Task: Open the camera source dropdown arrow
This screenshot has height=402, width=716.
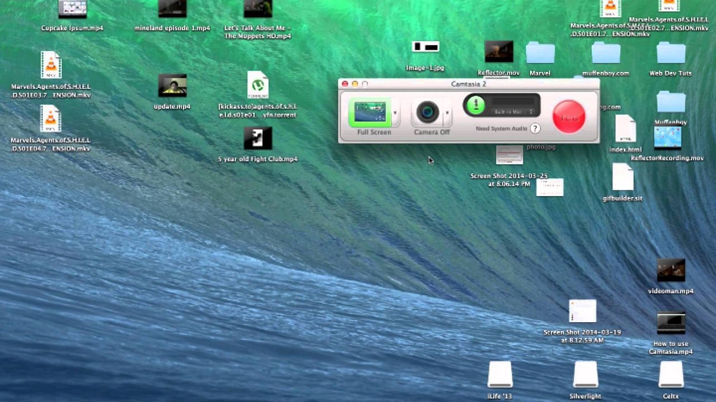Action: 446,113
